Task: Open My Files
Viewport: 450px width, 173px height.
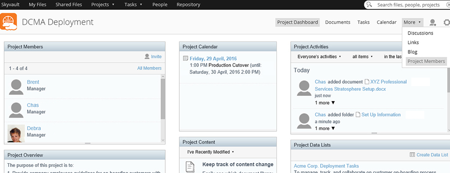Action: (38, 5)
